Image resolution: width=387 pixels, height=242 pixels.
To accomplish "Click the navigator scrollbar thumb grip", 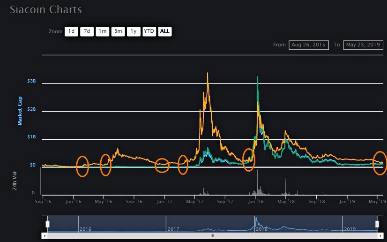I will tap(212, 236).
